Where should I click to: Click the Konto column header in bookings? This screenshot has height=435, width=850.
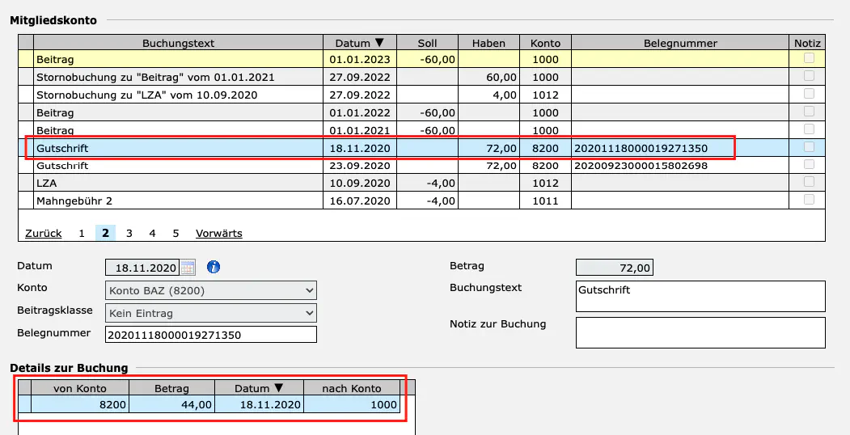tap(545, 44)
